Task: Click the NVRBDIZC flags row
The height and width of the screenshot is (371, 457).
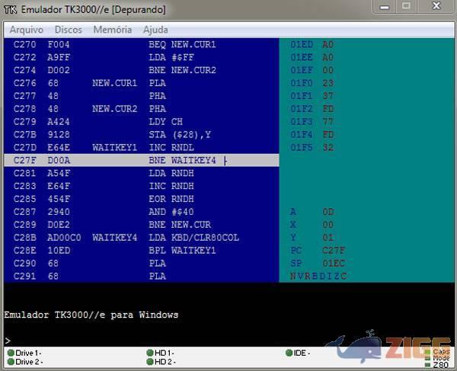Action: click(318, 276)
